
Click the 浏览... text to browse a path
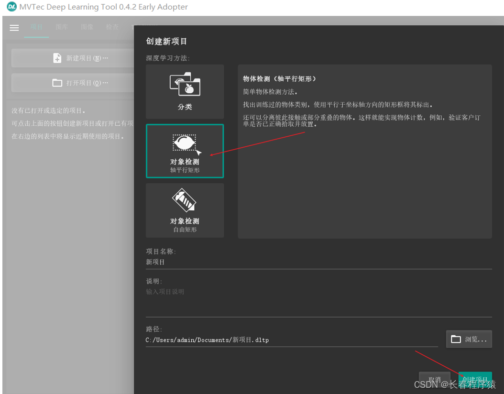(476, 339)
